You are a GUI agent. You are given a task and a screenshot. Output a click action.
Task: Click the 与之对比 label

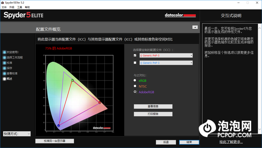pyautogui.click(x=140, y=75)
